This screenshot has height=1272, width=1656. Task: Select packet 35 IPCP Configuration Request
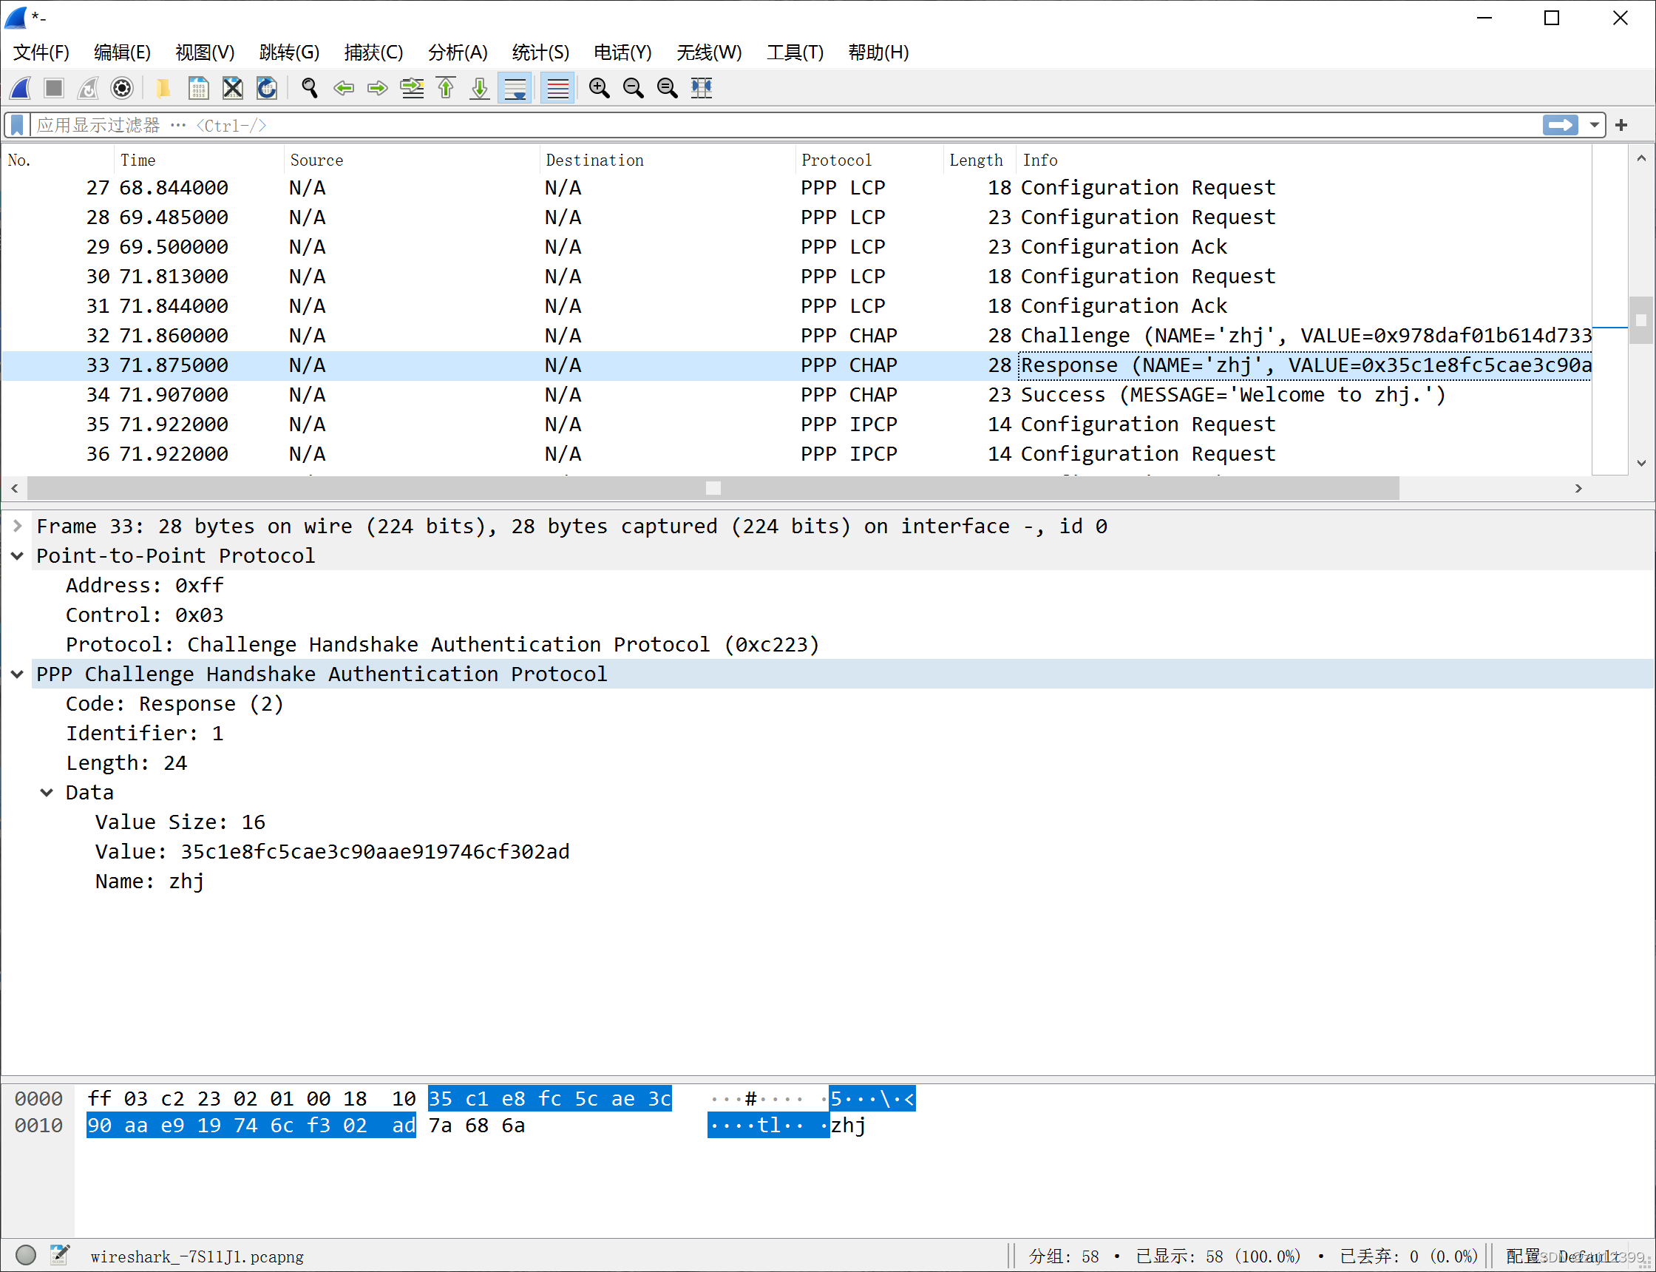click(x=796, y=424)
